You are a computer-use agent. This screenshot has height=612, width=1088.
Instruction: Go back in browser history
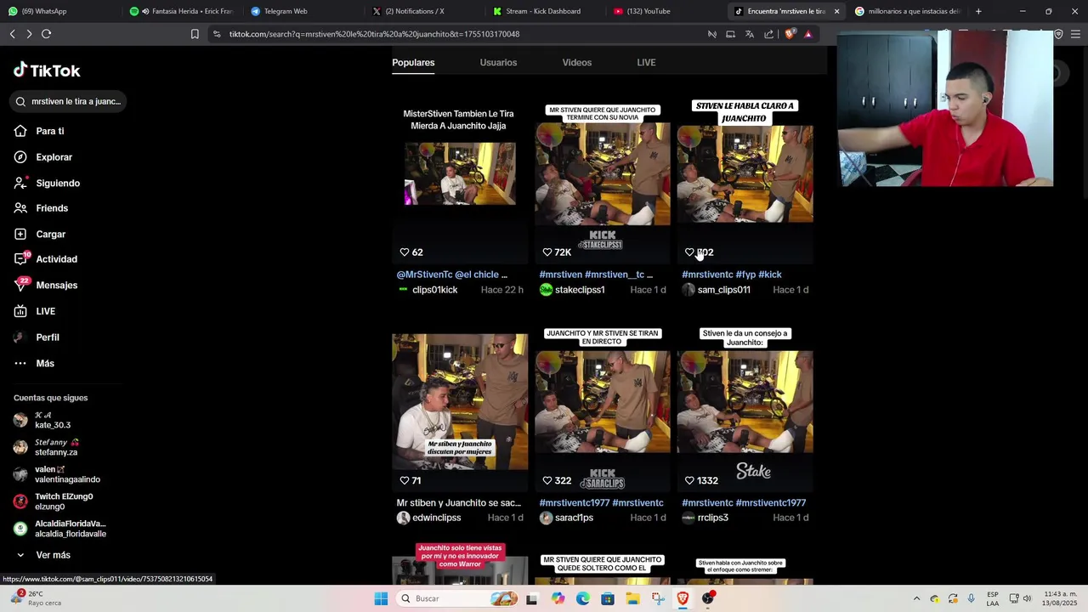click(12, 34)
